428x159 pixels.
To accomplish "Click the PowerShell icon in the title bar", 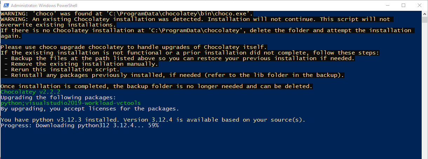I will 5,5.
